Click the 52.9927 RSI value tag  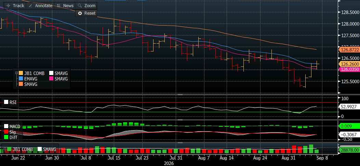point(349,106)
